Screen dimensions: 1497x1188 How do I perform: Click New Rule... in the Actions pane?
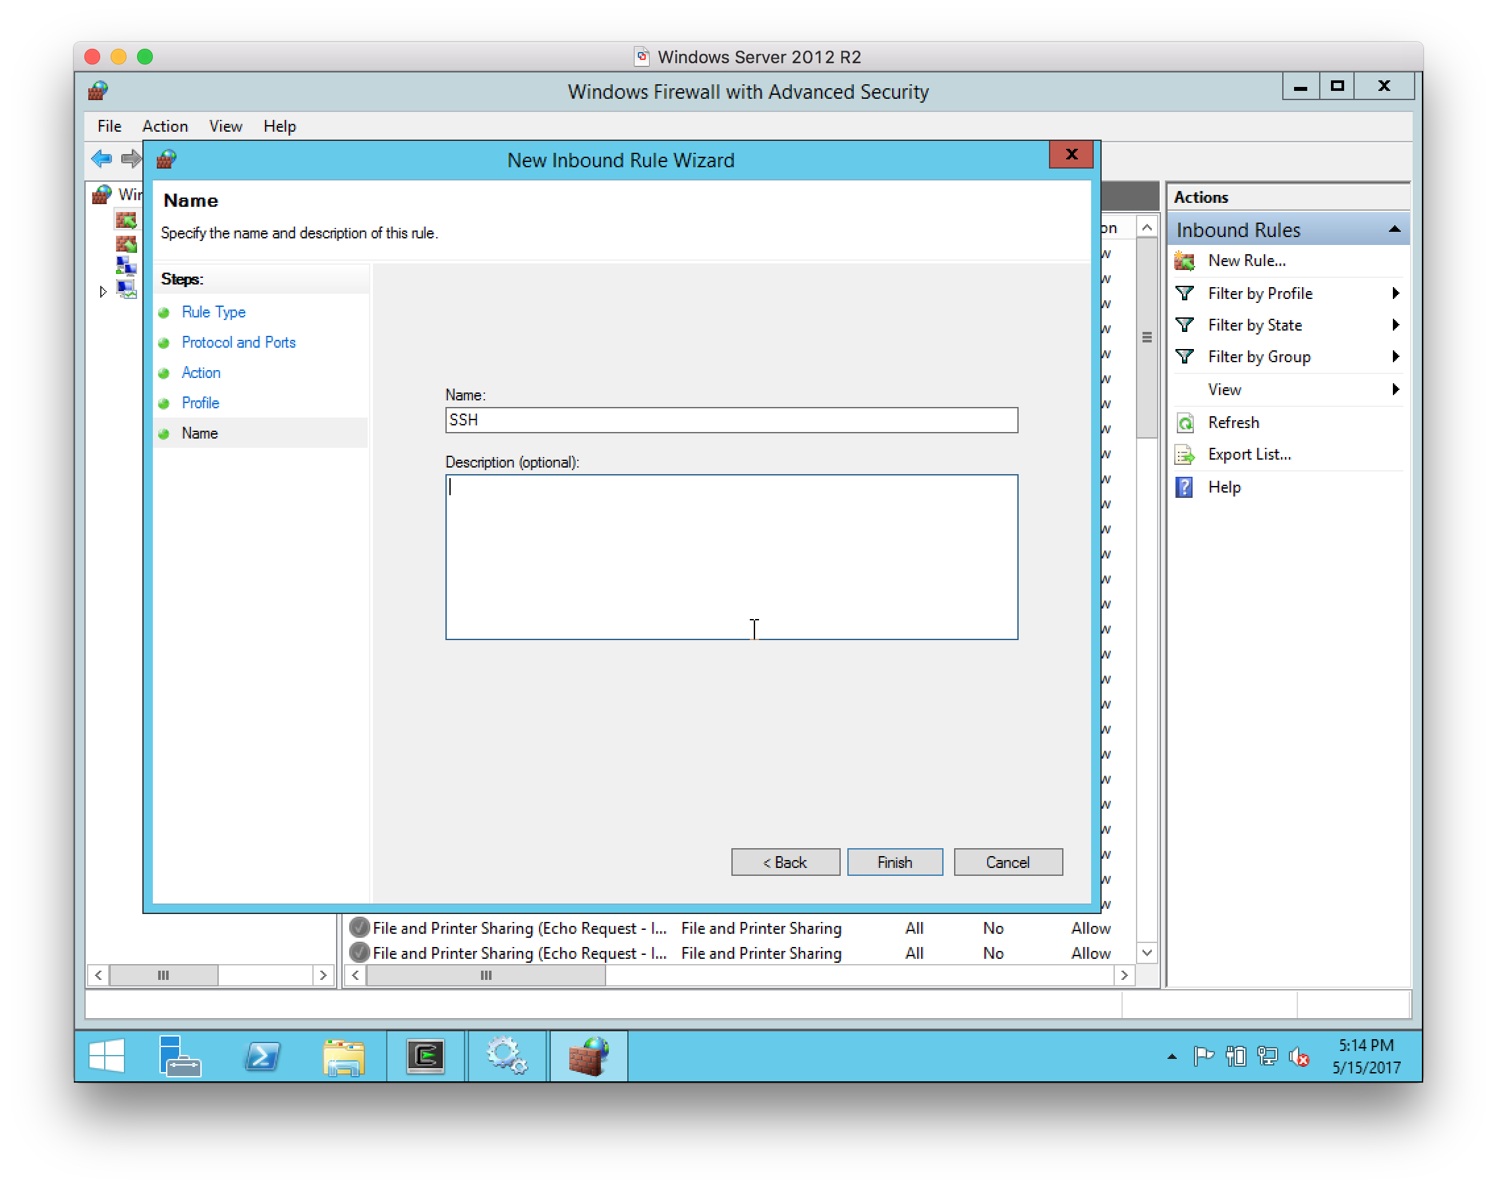[x=1247, y=261]
